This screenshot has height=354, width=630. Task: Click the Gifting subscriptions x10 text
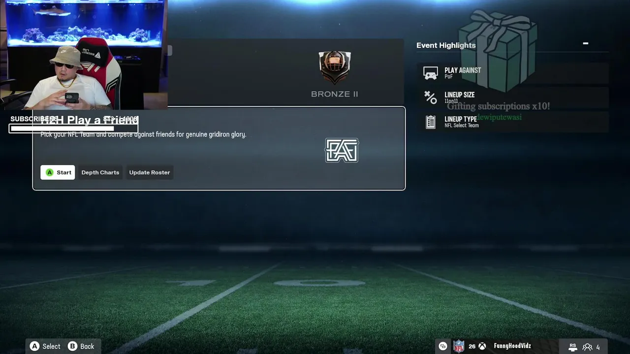pos(498,106)
